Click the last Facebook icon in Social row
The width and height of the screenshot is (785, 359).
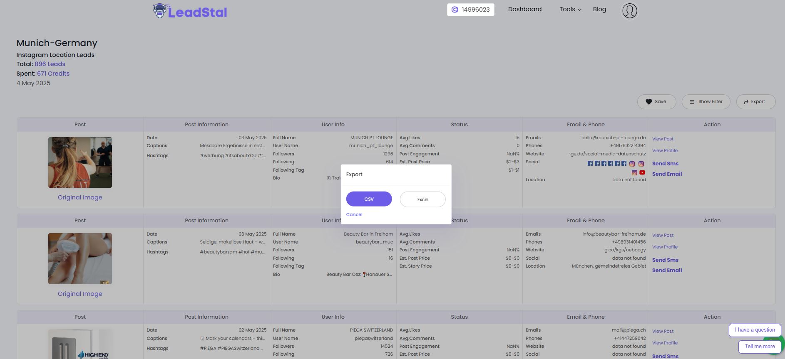[624, 164]
